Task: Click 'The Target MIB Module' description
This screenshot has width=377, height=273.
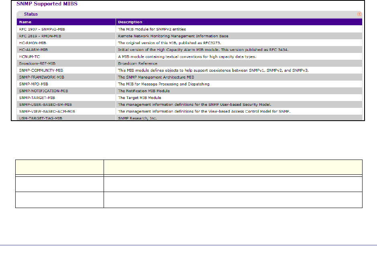Action: (x=139, y=98)
